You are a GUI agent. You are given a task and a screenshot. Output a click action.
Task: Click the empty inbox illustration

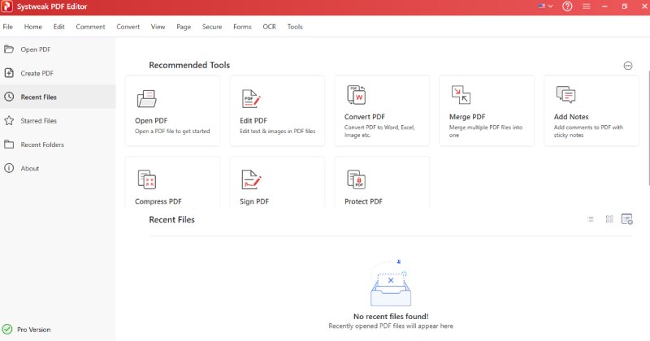391,283
